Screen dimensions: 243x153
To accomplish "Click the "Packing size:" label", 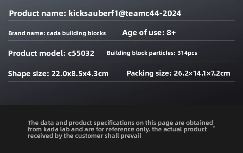I will pyautogui.click(x=149, y=73).
